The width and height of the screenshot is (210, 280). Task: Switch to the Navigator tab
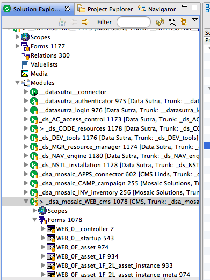[x=157, y=9]
